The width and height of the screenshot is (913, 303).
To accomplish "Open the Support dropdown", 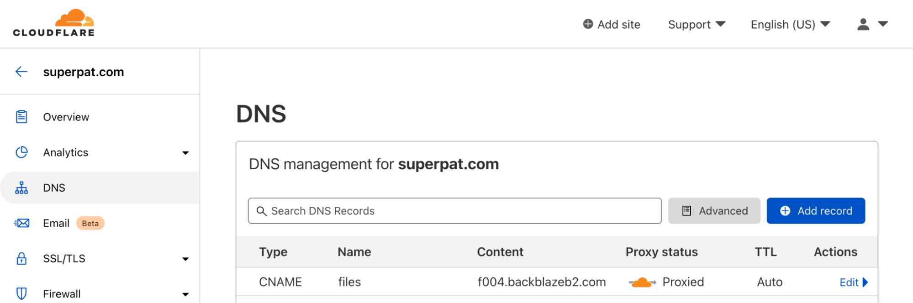I will 696,24.
